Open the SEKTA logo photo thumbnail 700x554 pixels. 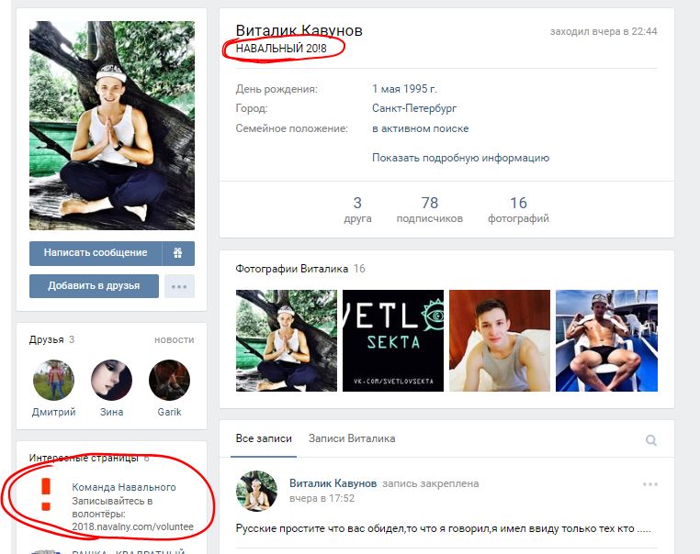click(x=393, y=341)
